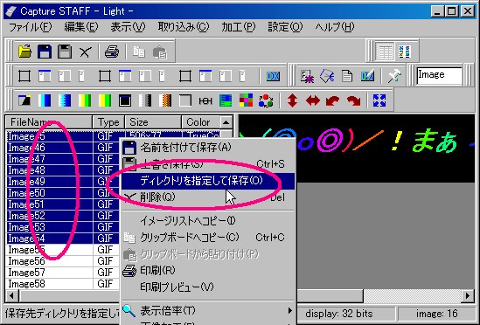Click the Size column header

(153, 122)
